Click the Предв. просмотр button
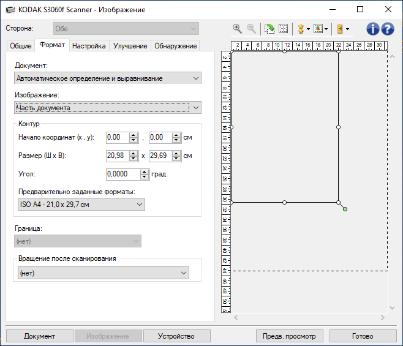Image resolution: width=403 pixels, height=346 pixels. pos(290,336)
